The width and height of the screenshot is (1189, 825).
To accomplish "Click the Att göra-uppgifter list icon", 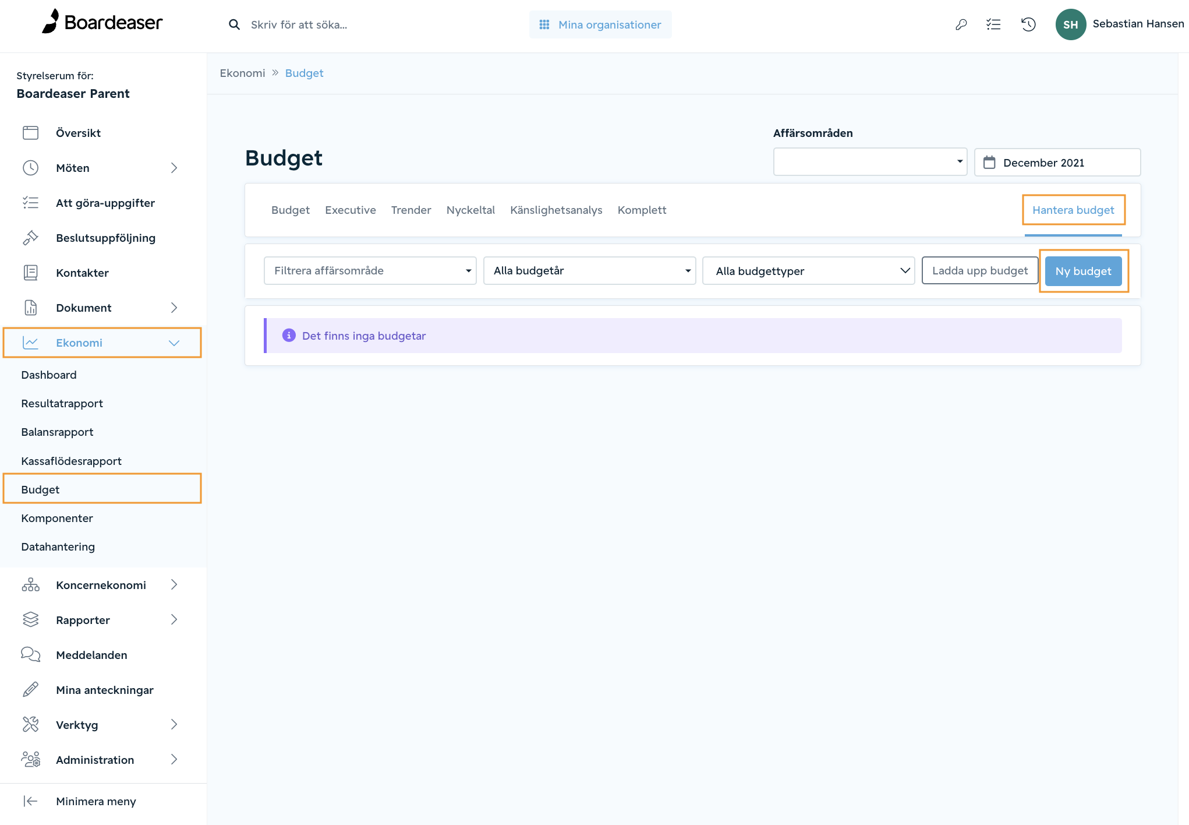I will tap(30, 203).
